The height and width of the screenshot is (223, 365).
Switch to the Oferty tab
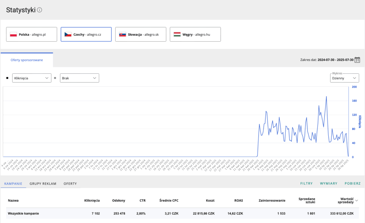click(x=70, y=183)
